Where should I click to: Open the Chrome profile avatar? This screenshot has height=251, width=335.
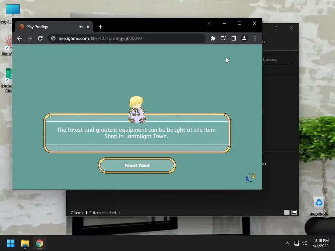[x=244, y=38]
